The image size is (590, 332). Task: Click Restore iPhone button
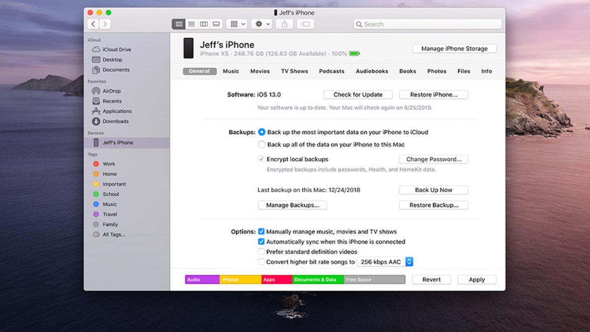click(434, 94)
